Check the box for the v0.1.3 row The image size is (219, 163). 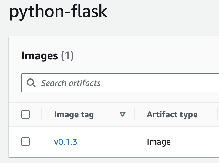click(25, 142)
